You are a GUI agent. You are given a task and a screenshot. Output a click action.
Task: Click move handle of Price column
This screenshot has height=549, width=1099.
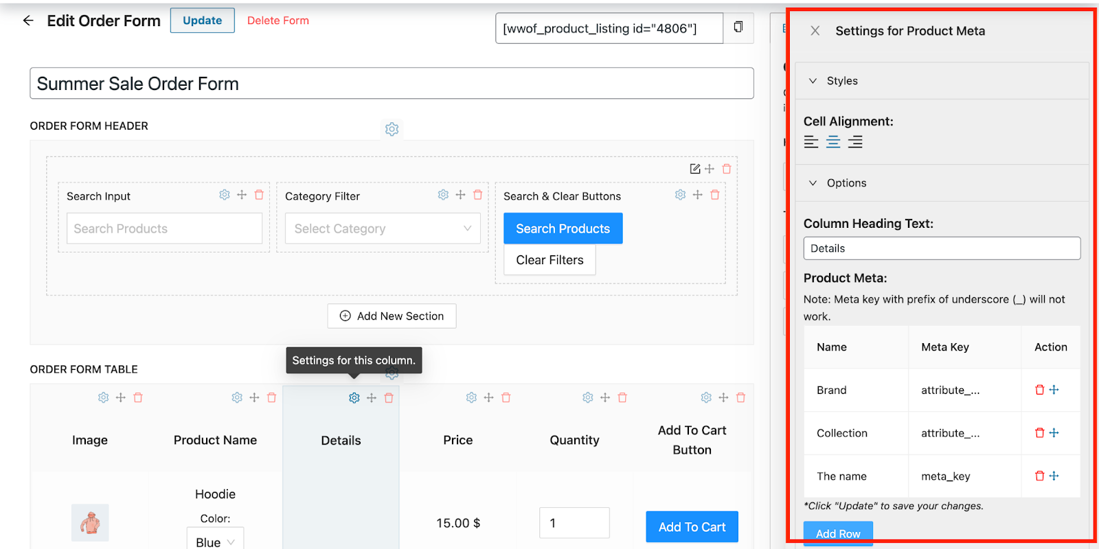click(x=489, y=397)
